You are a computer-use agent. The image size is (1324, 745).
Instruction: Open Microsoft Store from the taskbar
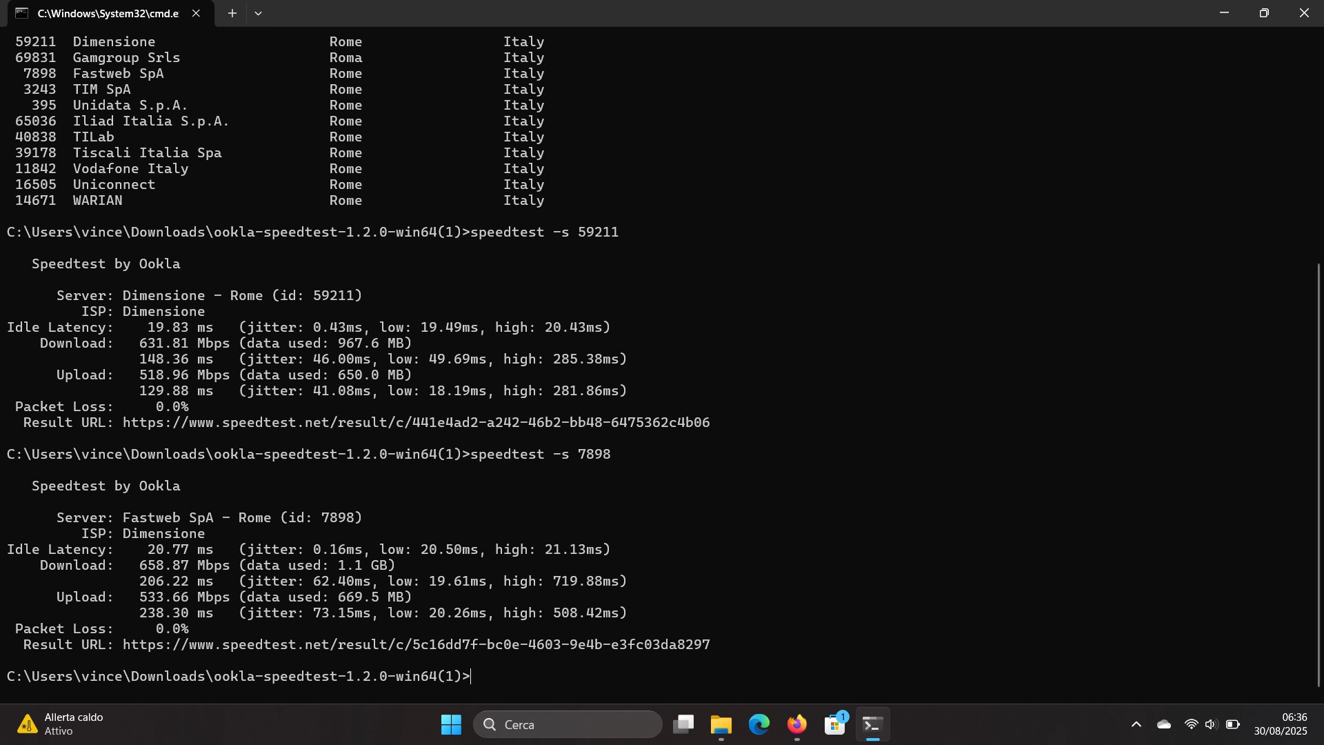[x=835, y=724]
